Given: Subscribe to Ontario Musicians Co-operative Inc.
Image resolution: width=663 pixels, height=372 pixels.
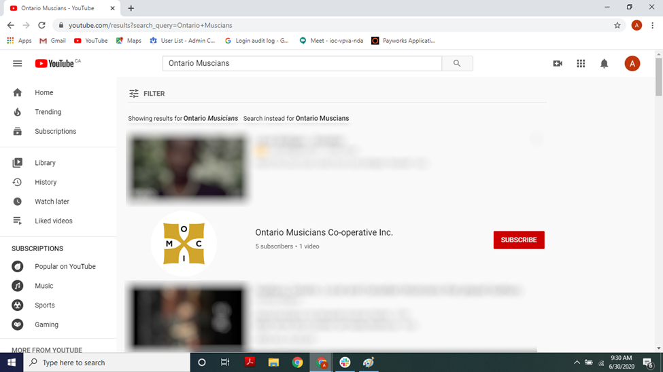Looking at the screenshot, I should [519, 240].
